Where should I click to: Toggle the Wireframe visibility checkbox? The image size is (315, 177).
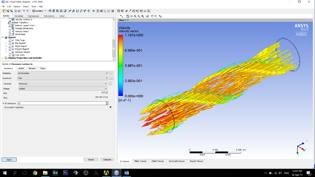pos(10,34)
